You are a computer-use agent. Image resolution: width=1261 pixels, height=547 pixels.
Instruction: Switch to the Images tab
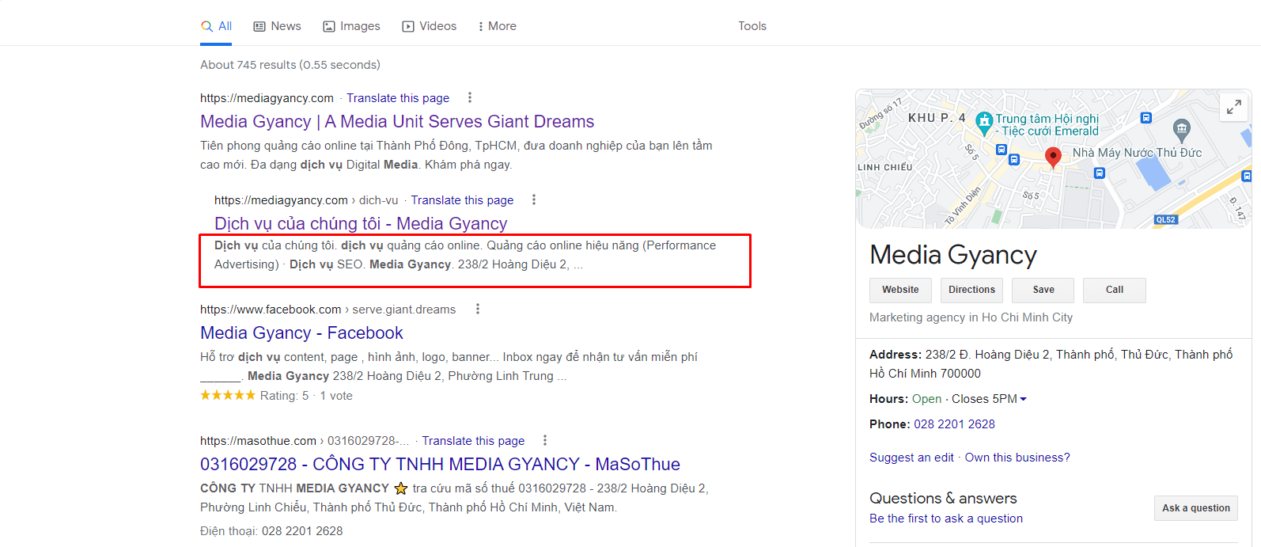coord(351,26)
